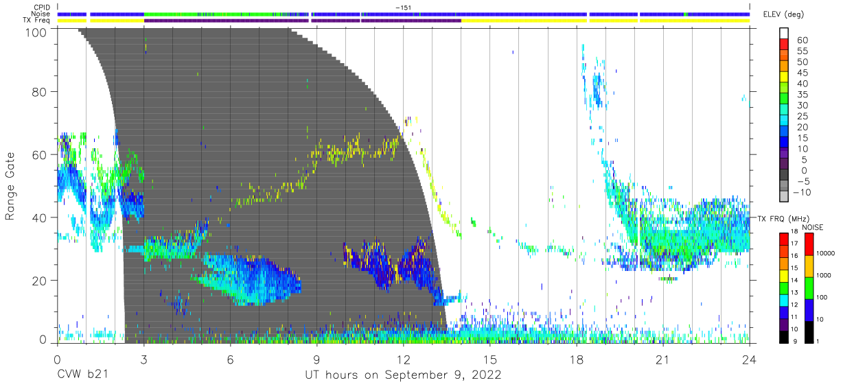
Task: Click the 'TX Freq' row label
Action: click(38, 21)
